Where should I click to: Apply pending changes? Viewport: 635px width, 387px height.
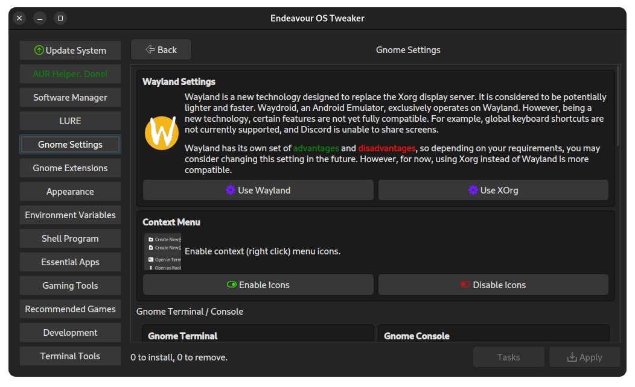pos(585,357)
